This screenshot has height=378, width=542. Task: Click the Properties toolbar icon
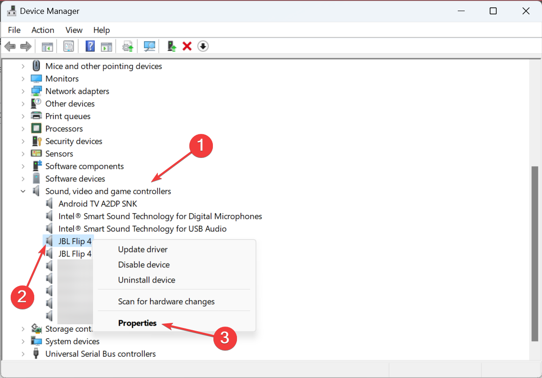pos(69,46)
